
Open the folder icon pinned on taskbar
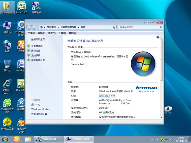point(28,139)
